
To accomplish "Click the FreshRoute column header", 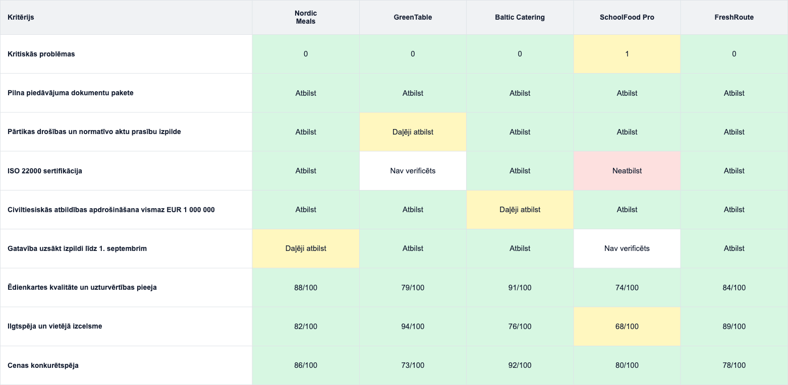I will click(x=734, y=17).
